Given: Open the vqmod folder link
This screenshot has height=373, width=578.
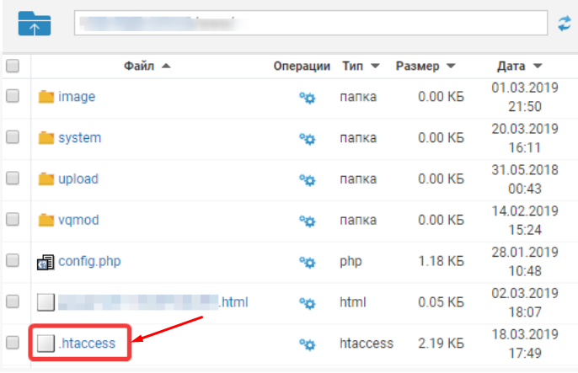Looking at the screenshot, I should pos(78,221).
